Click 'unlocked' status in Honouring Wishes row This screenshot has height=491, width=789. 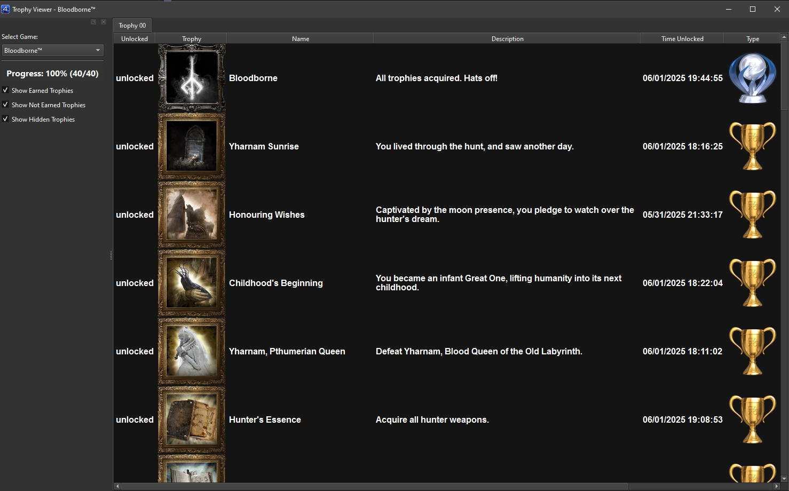pos(135,215)
